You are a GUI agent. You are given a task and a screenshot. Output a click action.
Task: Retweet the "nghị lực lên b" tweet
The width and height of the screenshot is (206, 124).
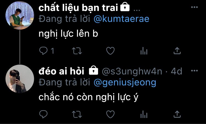[77, 51]
